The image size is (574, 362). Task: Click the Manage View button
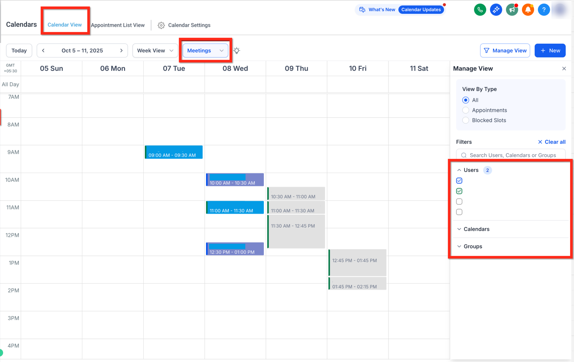tap(505, 50)
